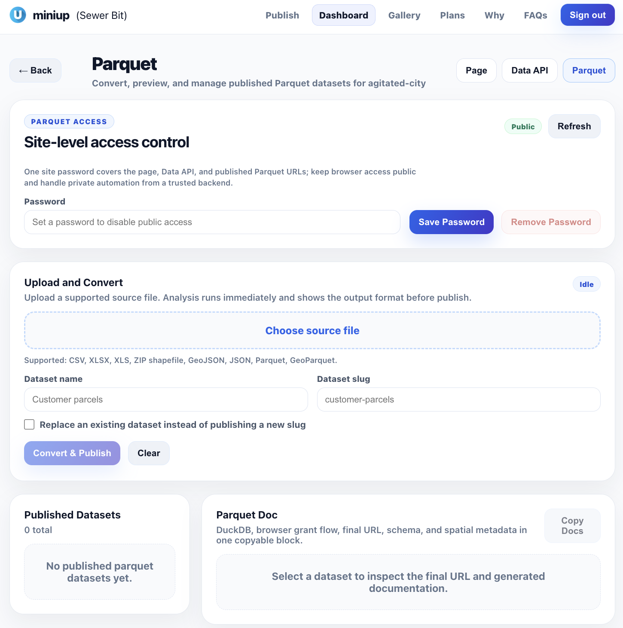Image resolution: width=623 pixels, height=628 pixels.
Task: Switch to the Page tab
Action: [x=476, y=70]
